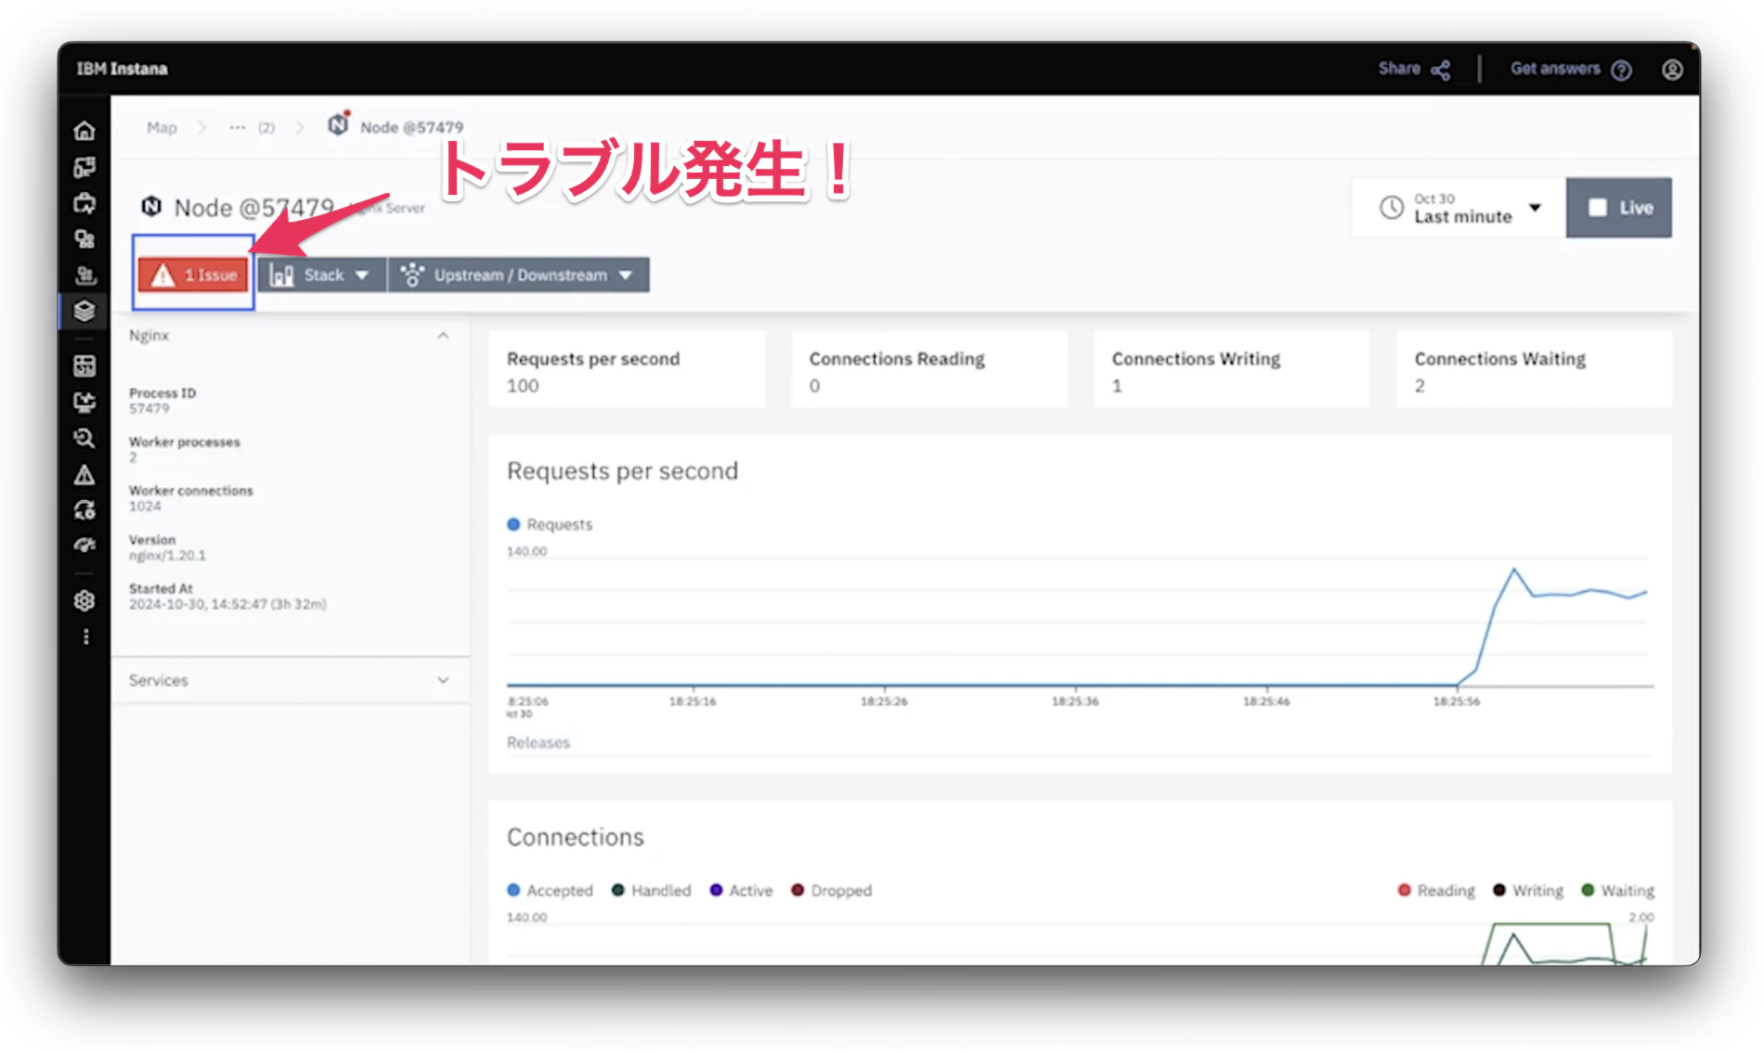Click the Nginx hexagon icon beside the Node title

pos(151,206)
